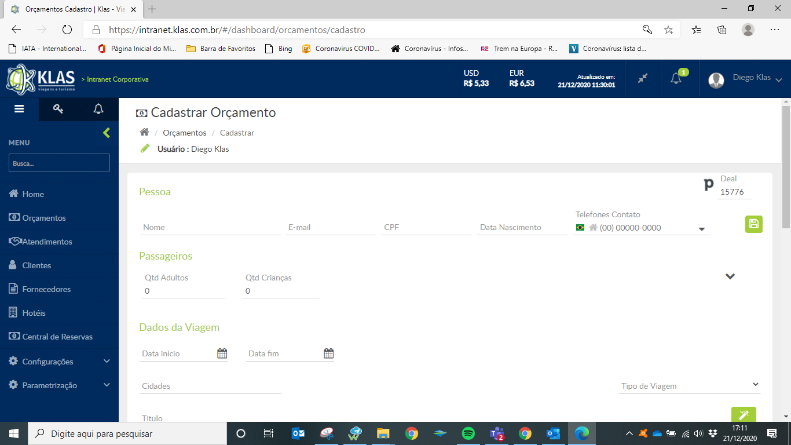Click the Qtd Adultos field
This screenshot has height=445, width=791.
(x=184, y=291)
